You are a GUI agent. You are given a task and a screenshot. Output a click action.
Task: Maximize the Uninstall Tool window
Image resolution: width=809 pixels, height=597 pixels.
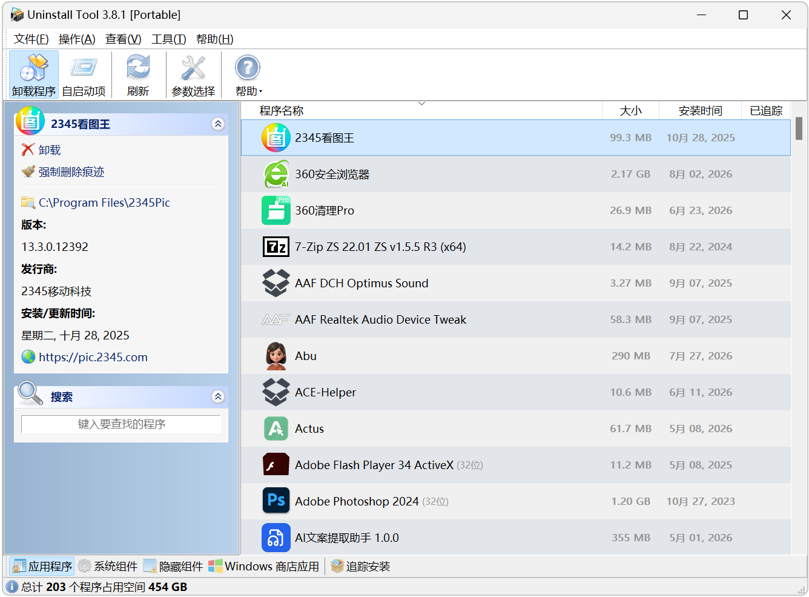(743, 15)
